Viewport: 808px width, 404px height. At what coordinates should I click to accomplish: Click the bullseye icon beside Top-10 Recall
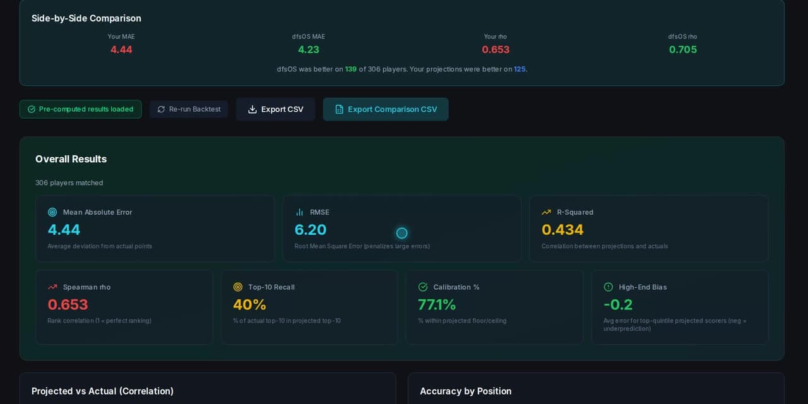(237, 287)
